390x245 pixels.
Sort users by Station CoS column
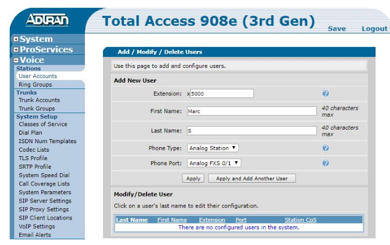point(301,220)
